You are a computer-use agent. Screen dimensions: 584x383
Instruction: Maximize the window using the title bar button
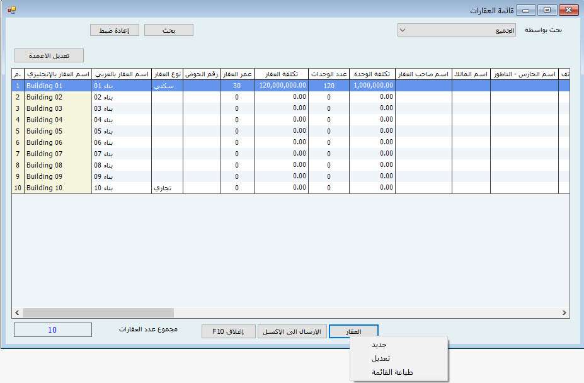[x=546, y=10]
